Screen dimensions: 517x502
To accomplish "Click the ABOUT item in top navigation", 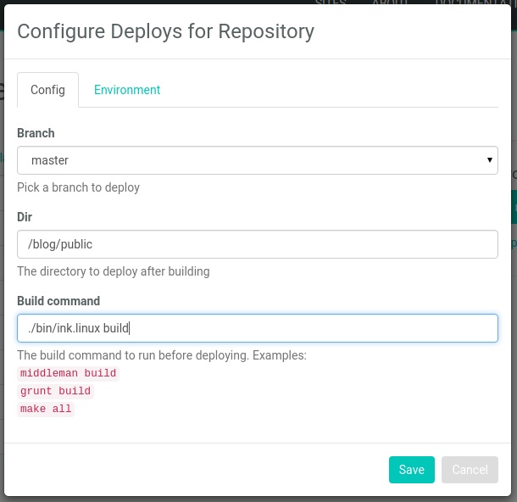I will click(x=390, y=3).
